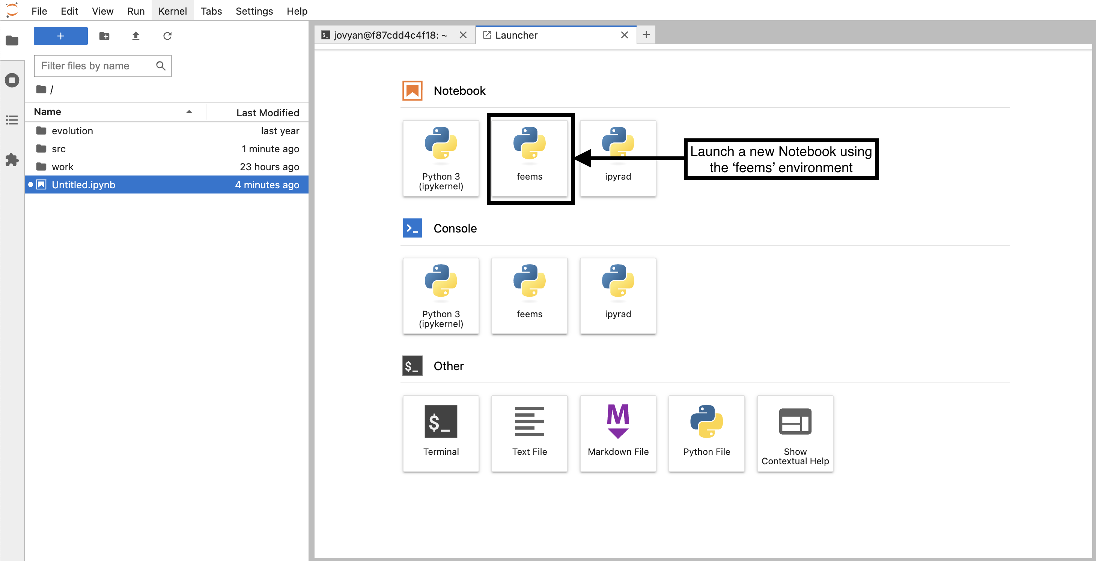Image resolution: width=1096 pixels, height=561 pixels.
Task: Click the search magnifier in file filter
Action: click(x=160, y=66)
